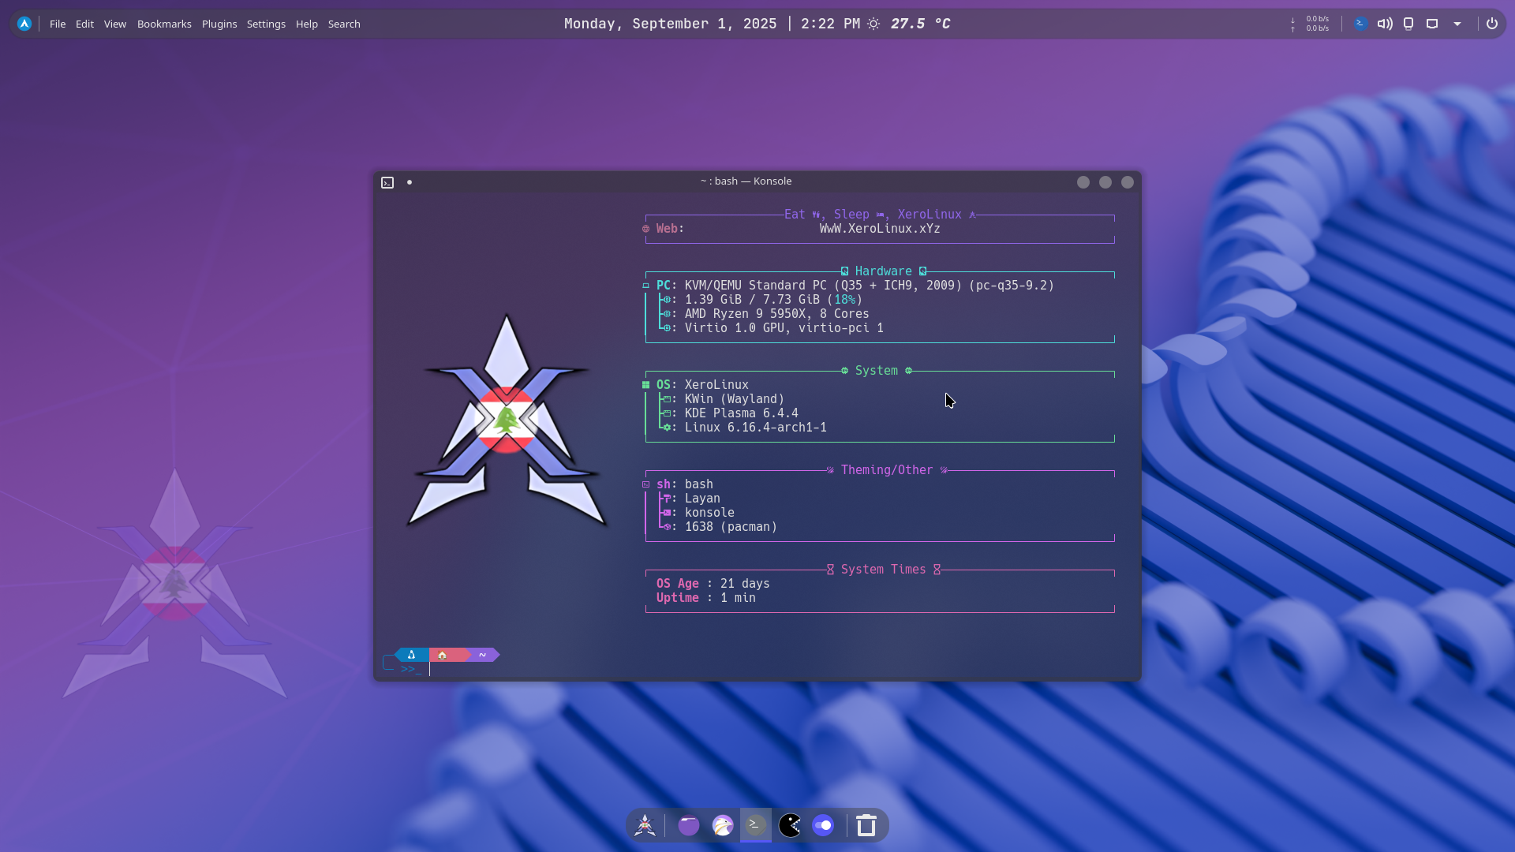Image resolution: width=1515 pixels, height=852 pixels.
Task: Open Konsole's titlebar terminal icon menu
Action: 387,182
